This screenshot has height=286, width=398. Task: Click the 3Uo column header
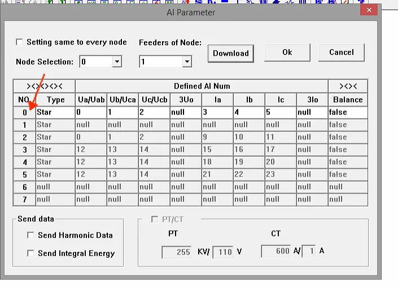186,100
